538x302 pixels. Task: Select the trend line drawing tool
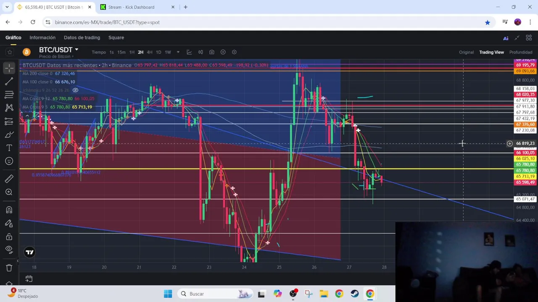9,81
